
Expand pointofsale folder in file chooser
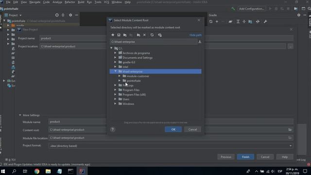pos(120,81)
